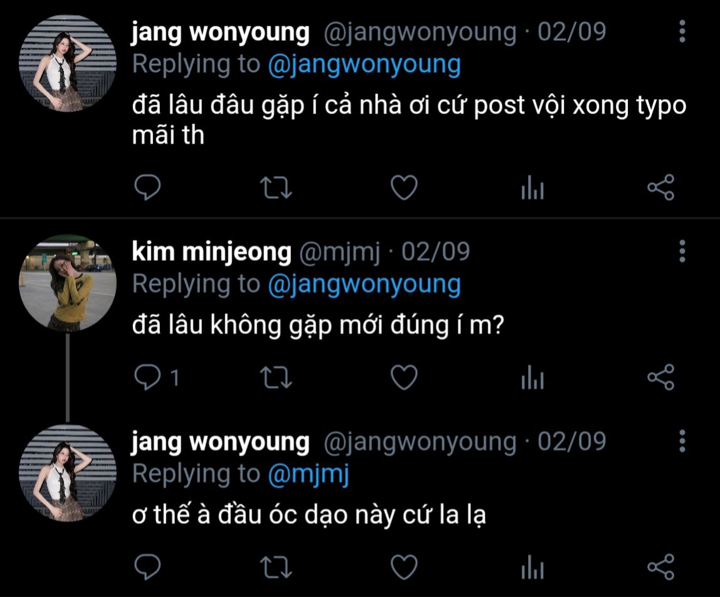Open kim minjeong's profile picture

coord(68,283)
